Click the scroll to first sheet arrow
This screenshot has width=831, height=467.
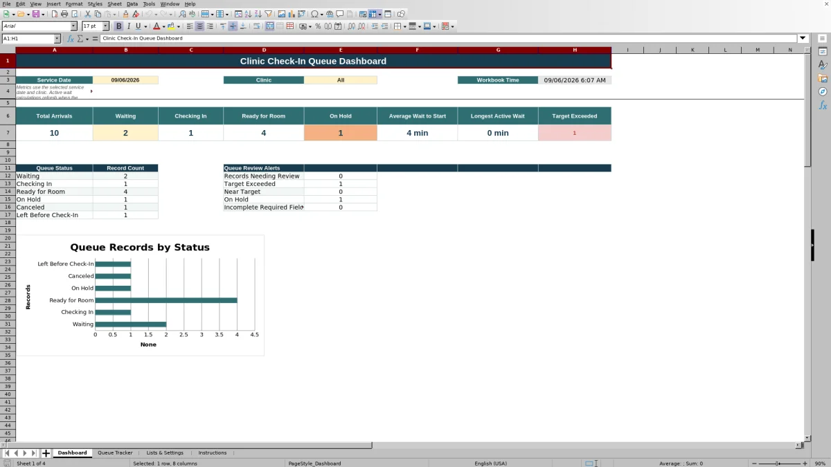[x=7, y=453]
